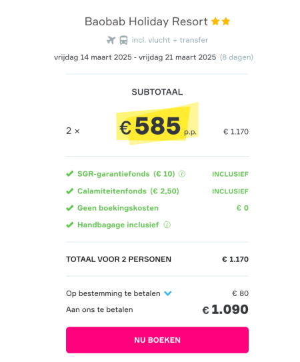Click the first gold star rating
The width and height of the screenshot is (300, 362).
(215, 21)
